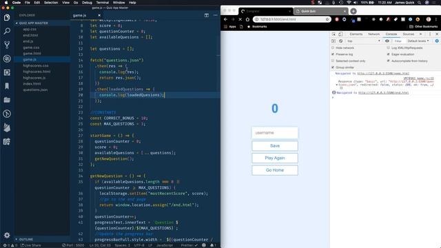Open the game.html navigation link in console
Image resolution: width=441 pixels, height=248 pixels.
tap(383, 74)
